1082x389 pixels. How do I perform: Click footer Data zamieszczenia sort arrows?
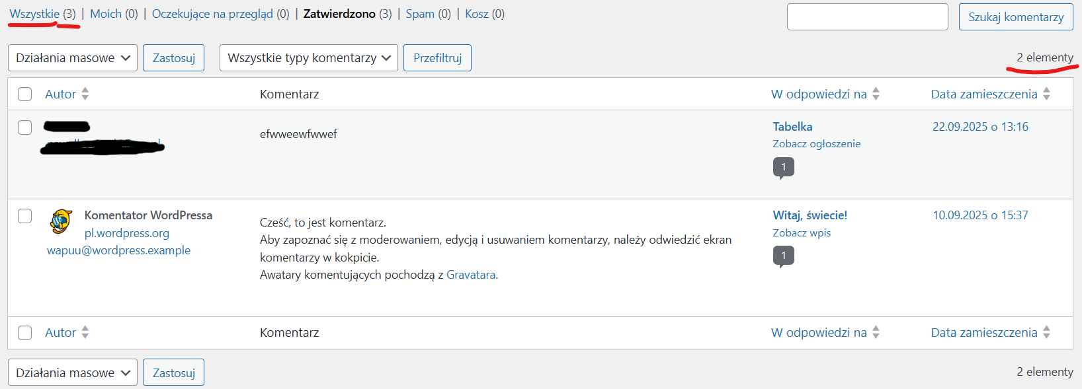point(1046,332)
